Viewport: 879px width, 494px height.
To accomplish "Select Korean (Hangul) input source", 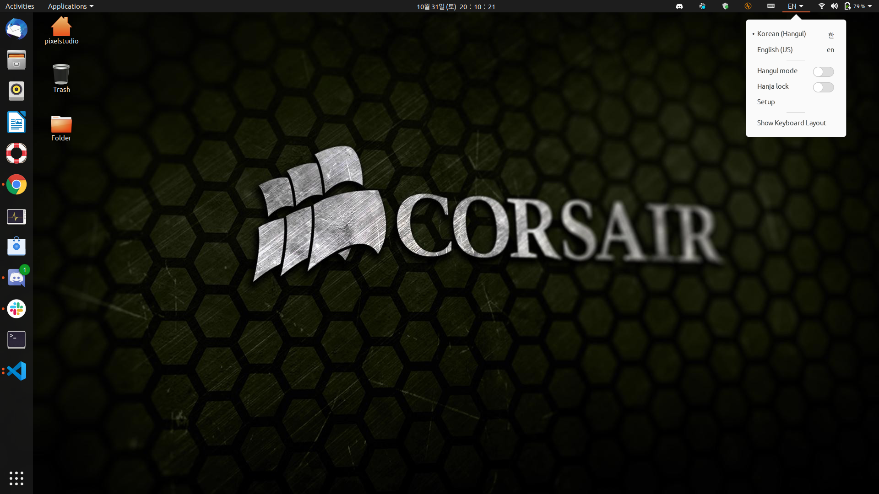I will coord(796,34).
